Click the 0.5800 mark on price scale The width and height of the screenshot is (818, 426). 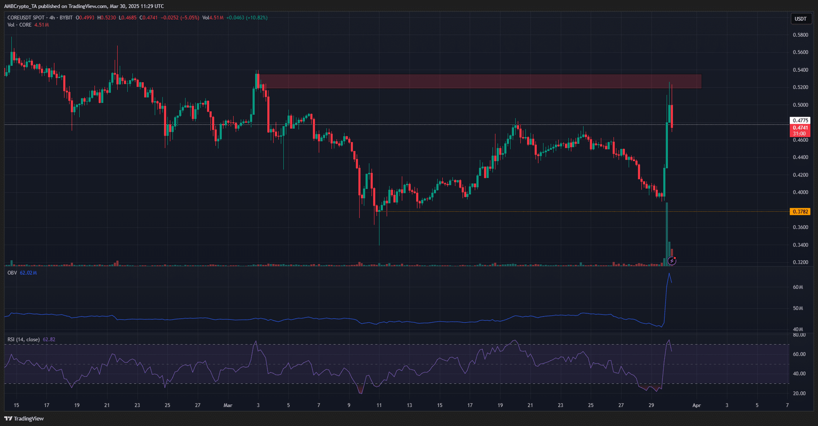click(800, 35)
